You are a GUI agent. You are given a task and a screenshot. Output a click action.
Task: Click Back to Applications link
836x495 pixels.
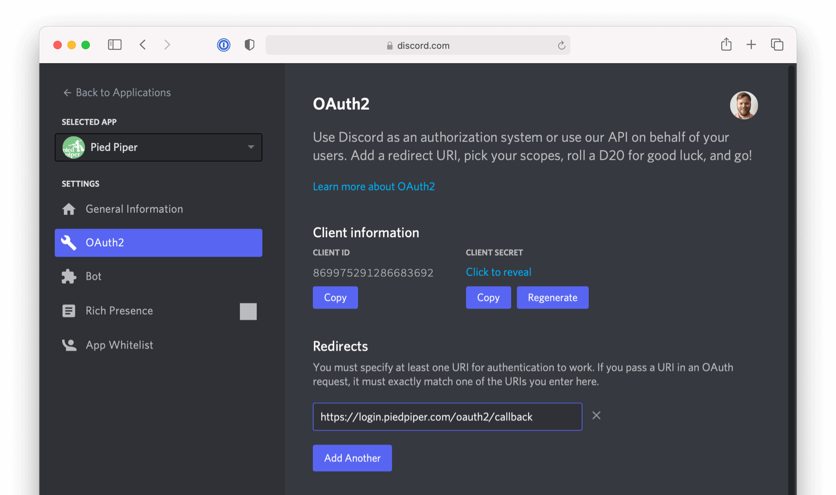[117, 93]
